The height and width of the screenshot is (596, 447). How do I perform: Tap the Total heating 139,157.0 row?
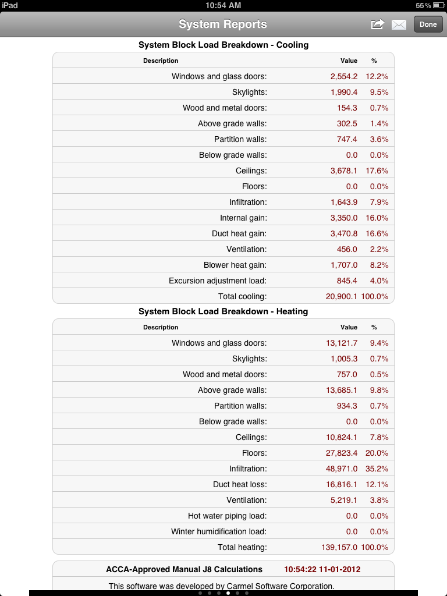(223, 547)
